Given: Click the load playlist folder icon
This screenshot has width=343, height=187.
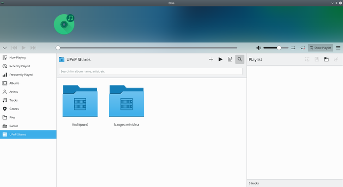Looking at the screenshot, I should tap(326, 59).
